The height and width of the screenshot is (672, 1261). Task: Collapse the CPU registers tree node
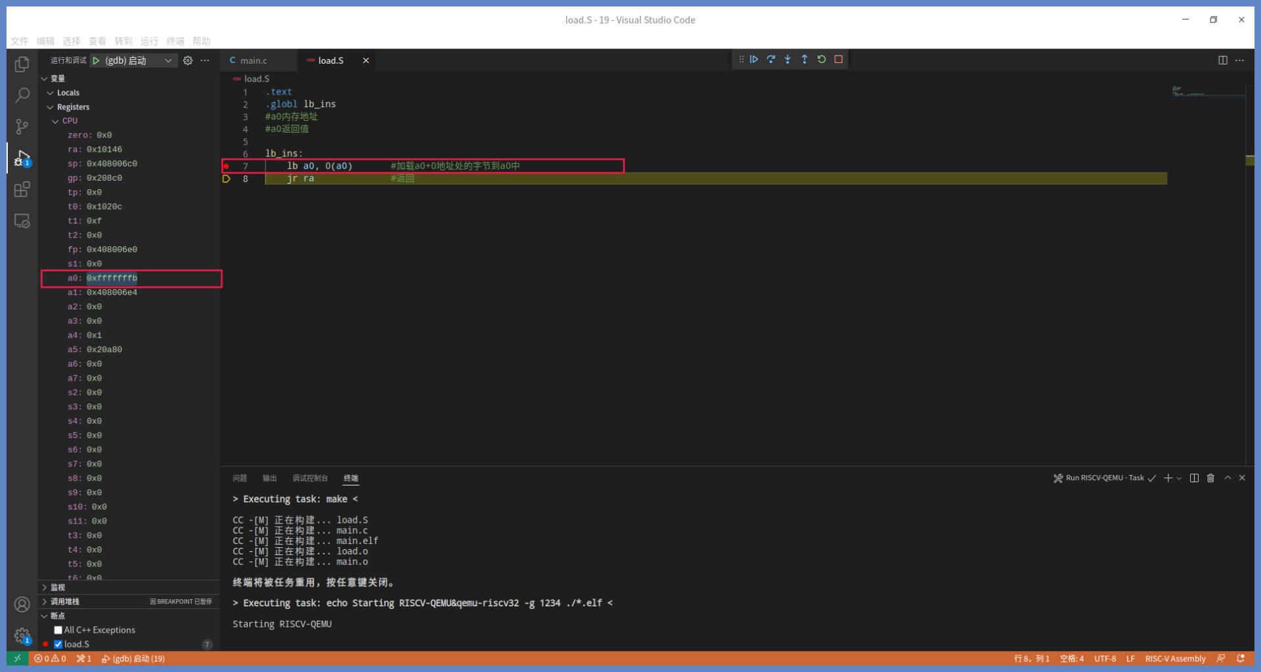point(56,121)
